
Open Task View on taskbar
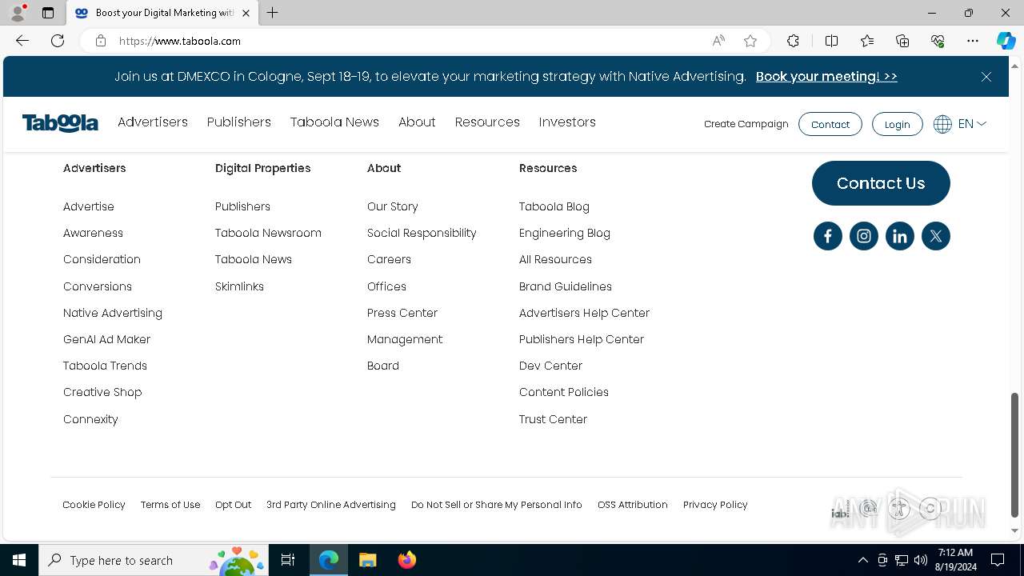tap(288, 560)
